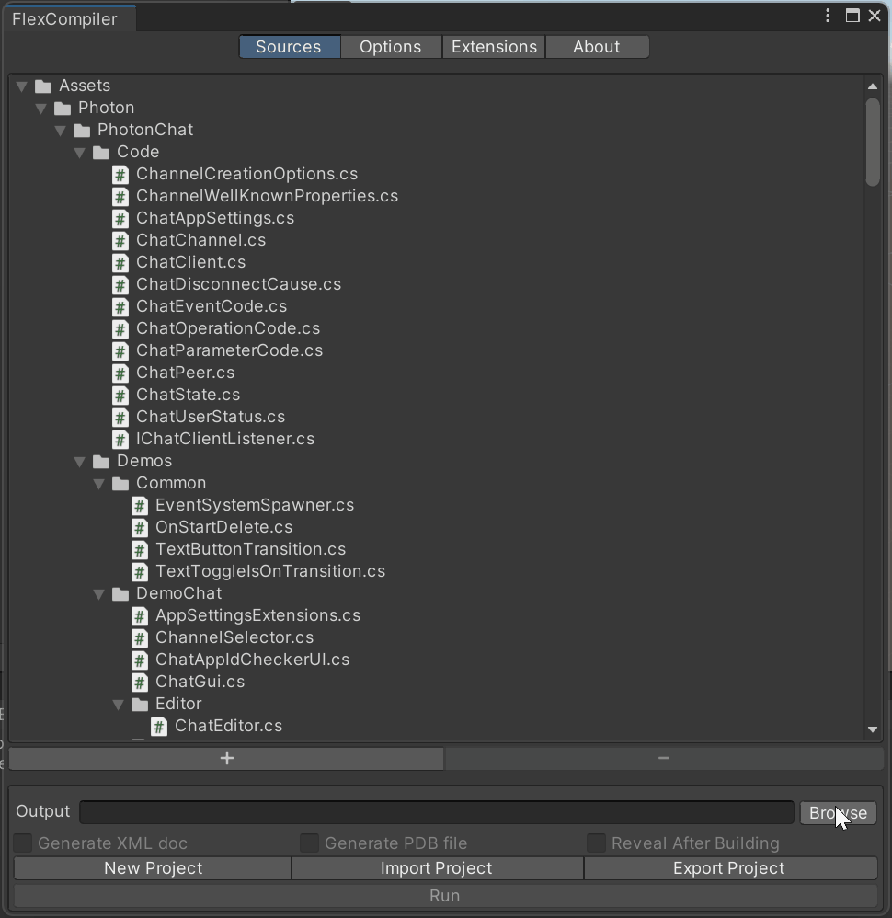
Task: Enable the Generate XML doc checkbox
Action: point(23,843)
